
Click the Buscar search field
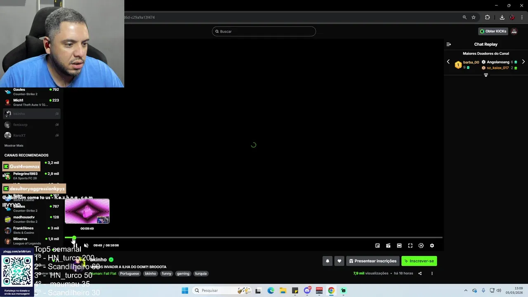pyautogui.click(x=264, y=31)
